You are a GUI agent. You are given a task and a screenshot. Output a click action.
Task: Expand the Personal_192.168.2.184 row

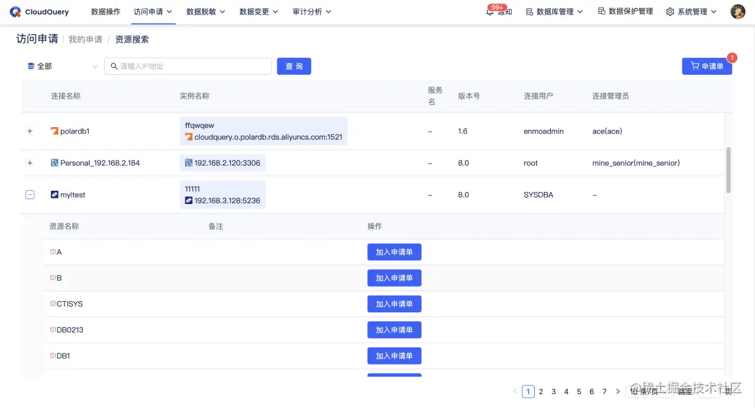(x=30, y=163)
